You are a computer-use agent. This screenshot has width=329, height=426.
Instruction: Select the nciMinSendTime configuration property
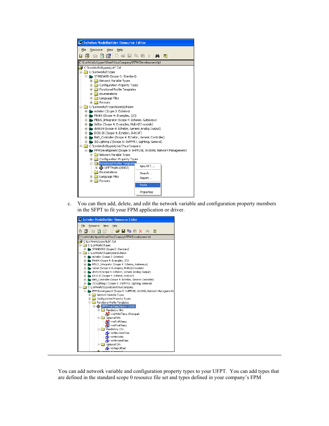119,340
